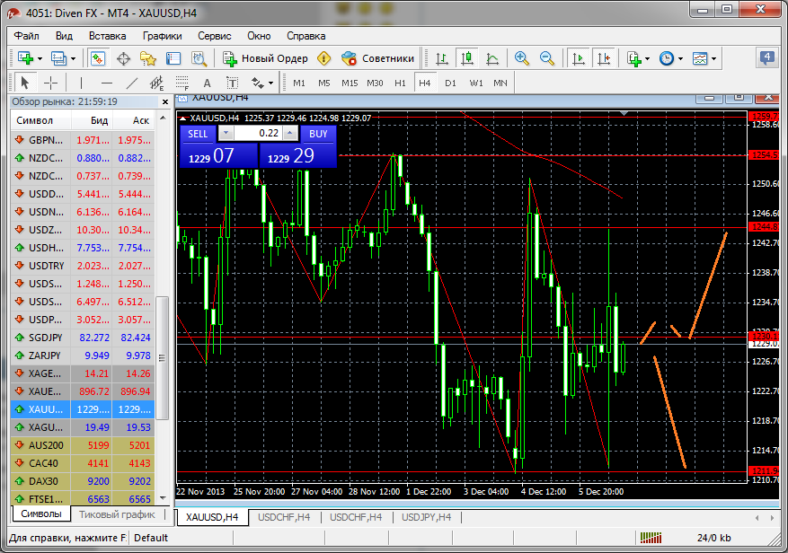Select the Vertical Line drawing tool

(x=81, y=83)
